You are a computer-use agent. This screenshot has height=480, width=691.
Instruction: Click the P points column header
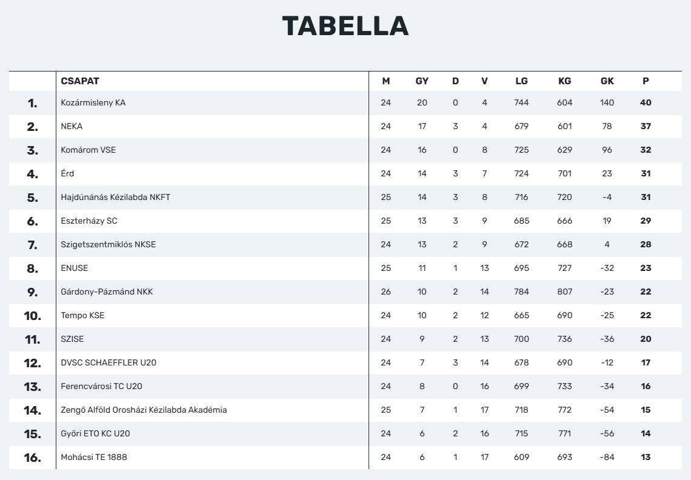point(646,81)
